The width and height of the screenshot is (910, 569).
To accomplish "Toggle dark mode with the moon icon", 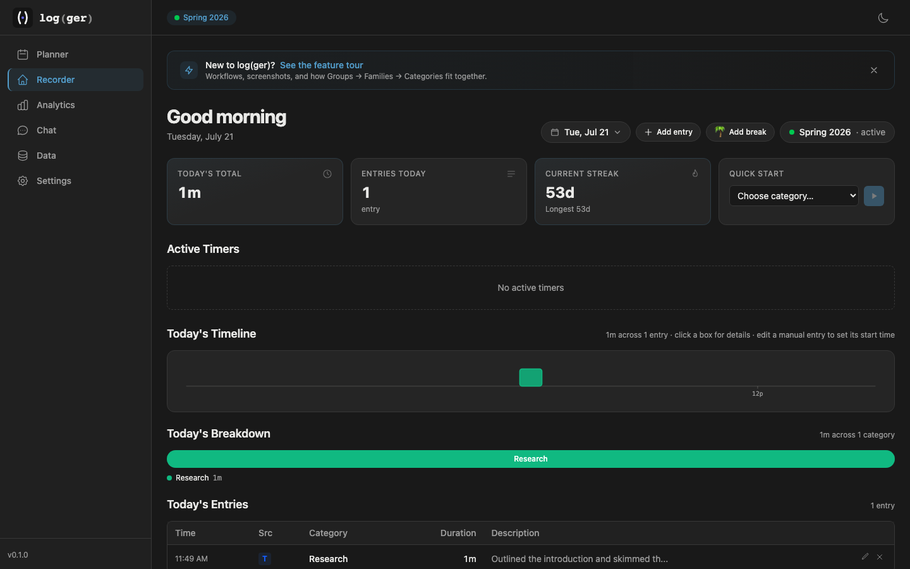I will pos(883,18).
